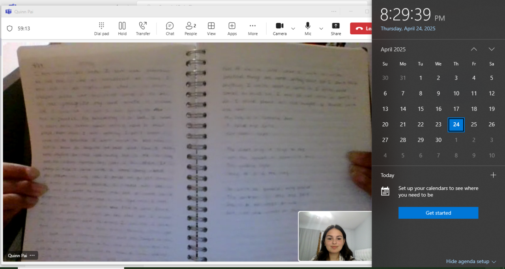Select March 31 in calendar
The width and height of the screenshot is (505, 269).
pyautogui.click(x=403, y=78)
